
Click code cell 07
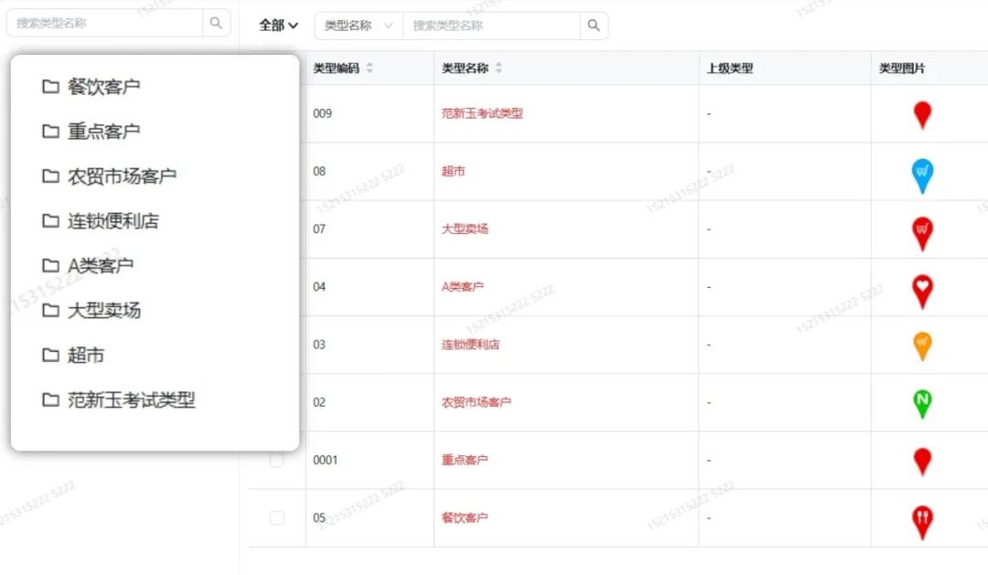point(319,229)
